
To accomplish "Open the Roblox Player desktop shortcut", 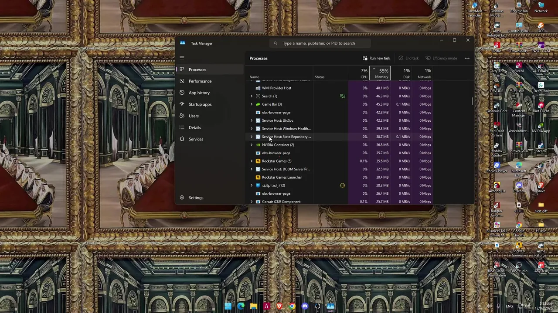I will (x=497, y=168).
